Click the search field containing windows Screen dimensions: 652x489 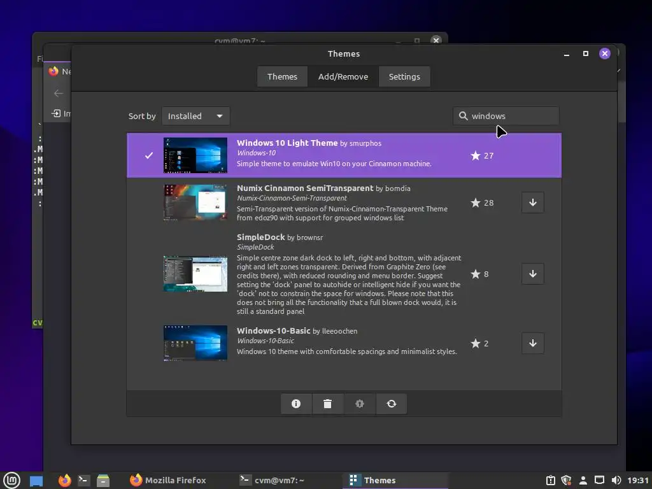506,116
